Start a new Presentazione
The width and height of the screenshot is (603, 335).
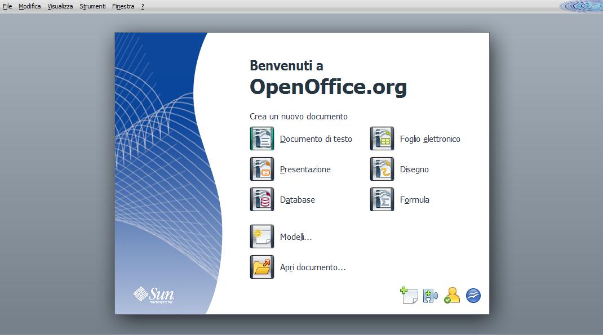click(262, 169)
